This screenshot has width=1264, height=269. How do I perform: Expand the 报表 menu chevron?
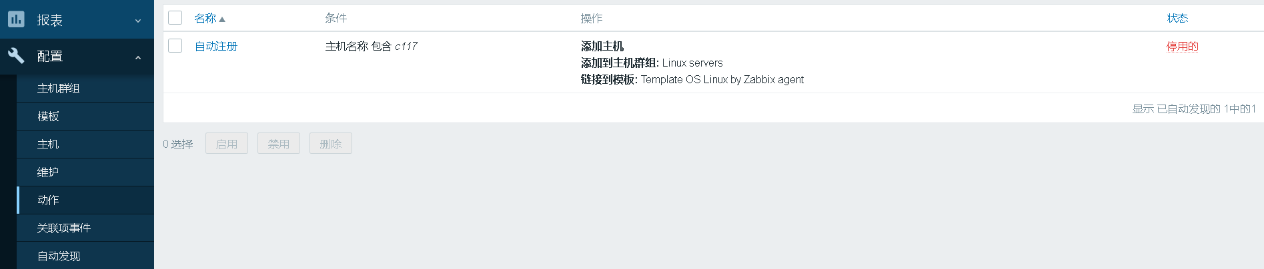pos(138,21)
